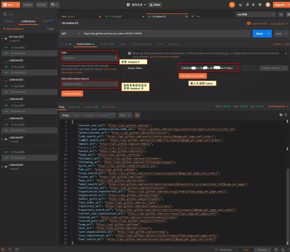Click the Import button
The image size is (290, 252).
coord(27,4)
